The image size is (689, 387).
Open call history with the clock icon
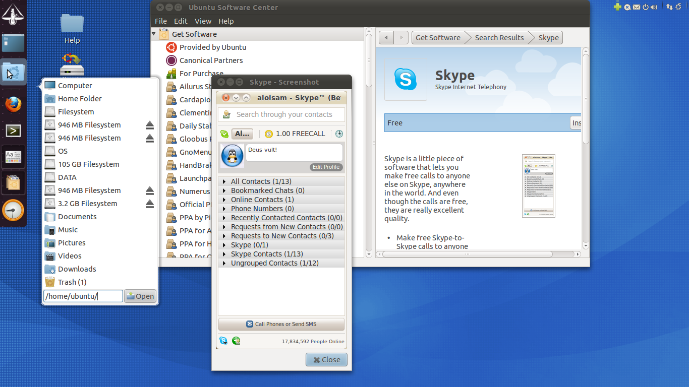click(339, 134)
